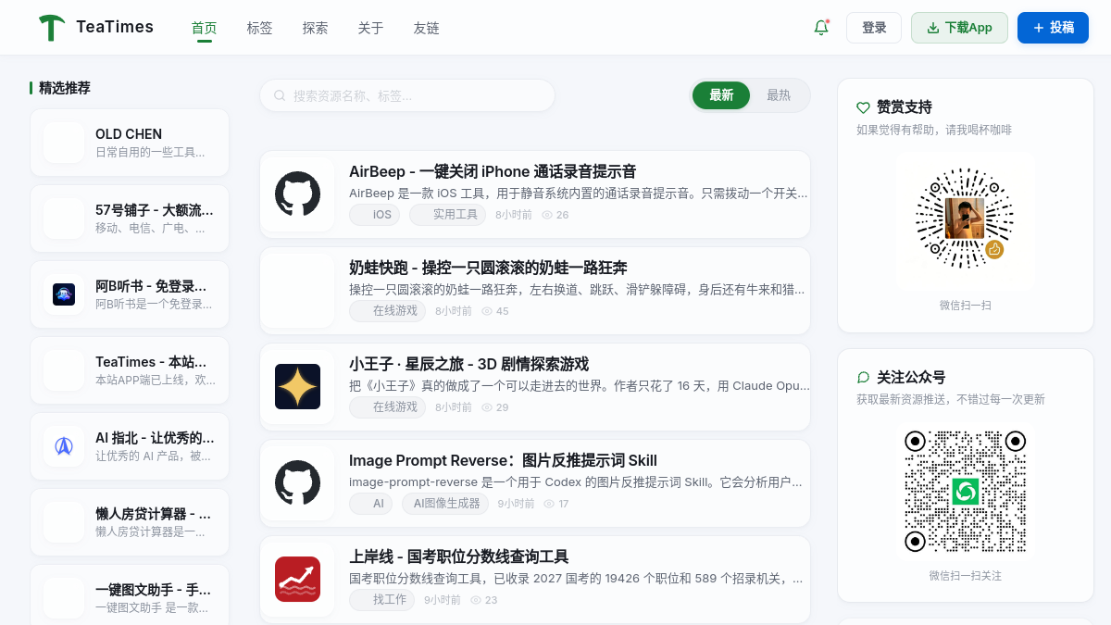Click the '如果觉得有帮助，请我喝杯咖啡' text
Viewport: 1111px width, 625px height.
[x=934, y=130]
